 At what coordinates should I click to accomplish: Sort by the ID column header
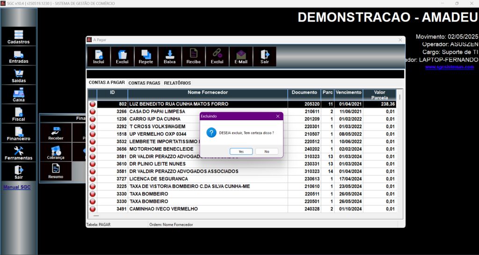coord(112,95)
